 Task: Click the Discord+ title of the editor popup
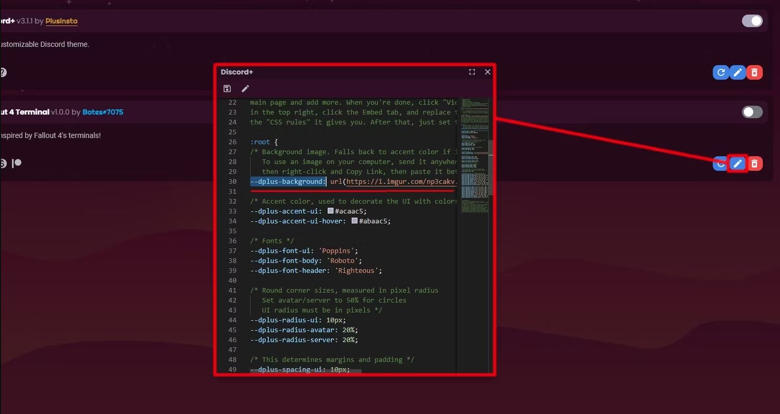tap(237, 72)
